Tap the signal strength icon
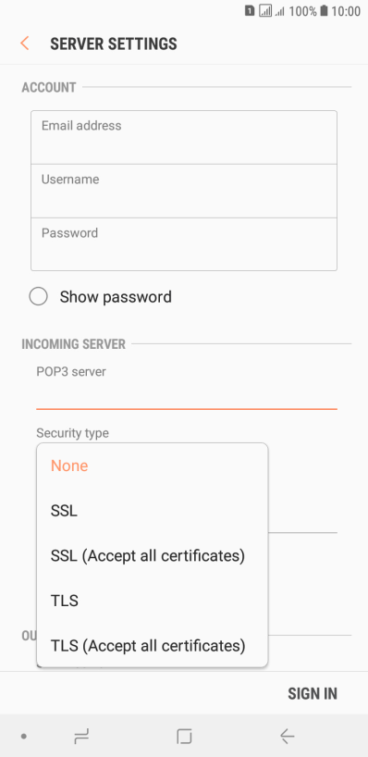 pos(265,10)
